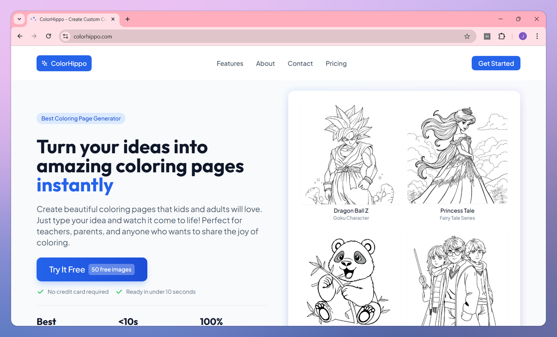Click the No credit card required text
557x337 pixels.
tap(78, 292)
